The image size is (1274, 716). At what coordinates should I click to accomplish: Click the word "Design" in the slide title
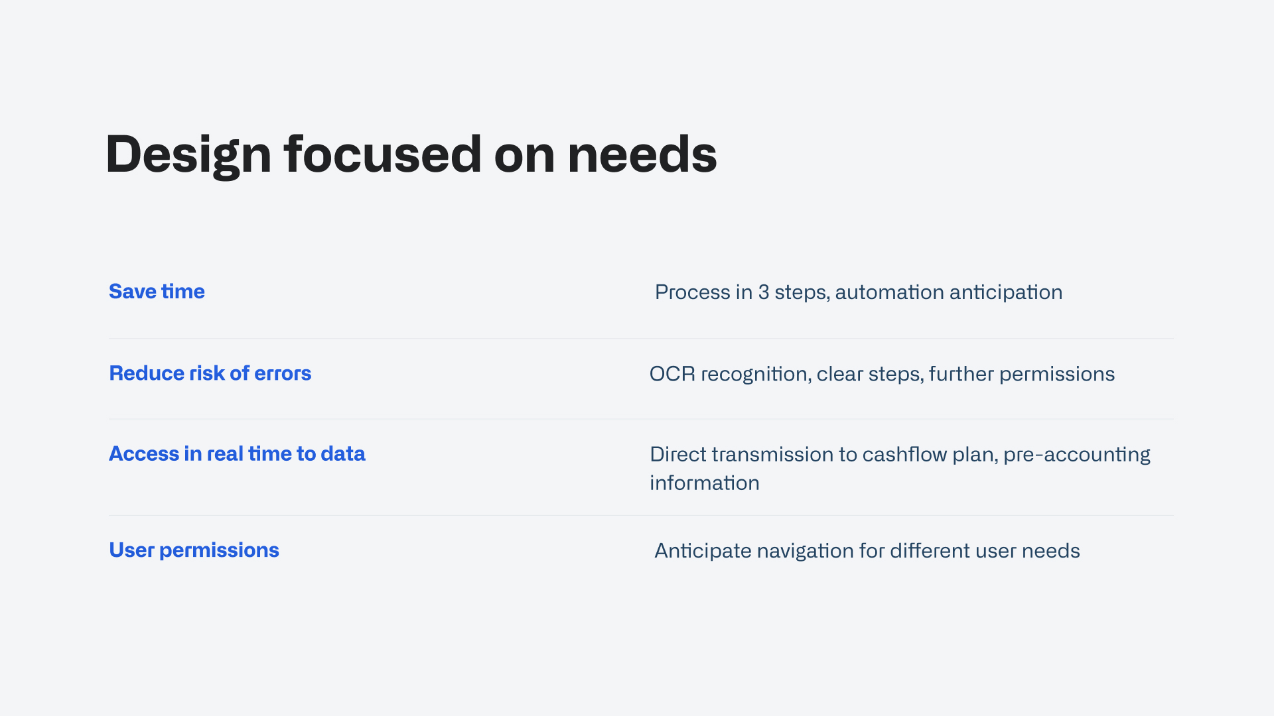(188, 154)
